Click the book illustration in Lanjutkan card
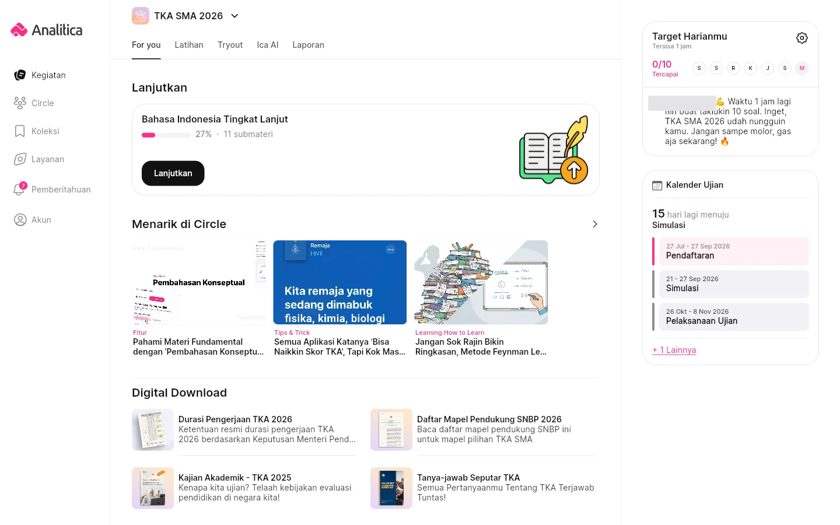This screenshot has width=840, height=525. [554, 150]
